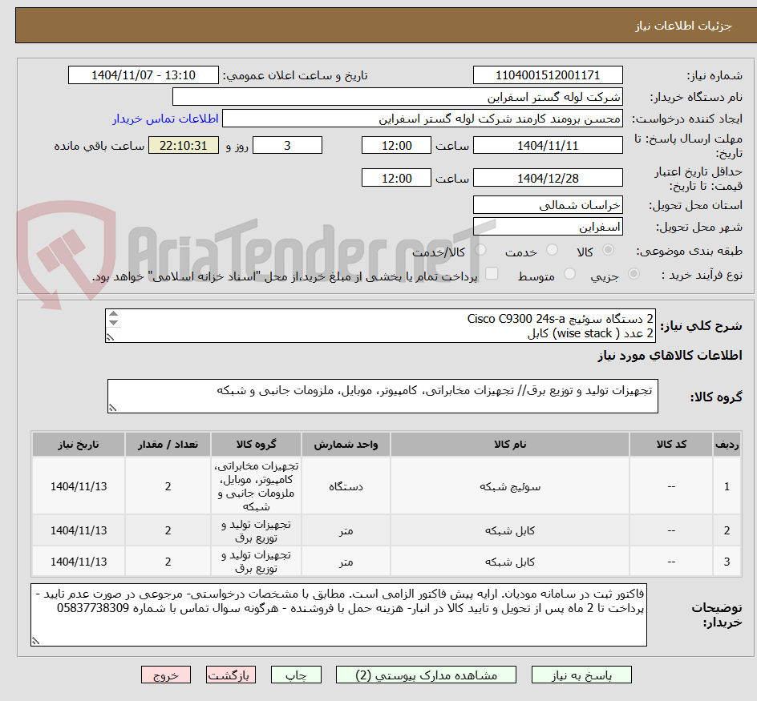The image size is (757, 701).
Task: Open اطلاعات تماس خریدار contact link
Action: pyautogui.click(x=165, y=119)
